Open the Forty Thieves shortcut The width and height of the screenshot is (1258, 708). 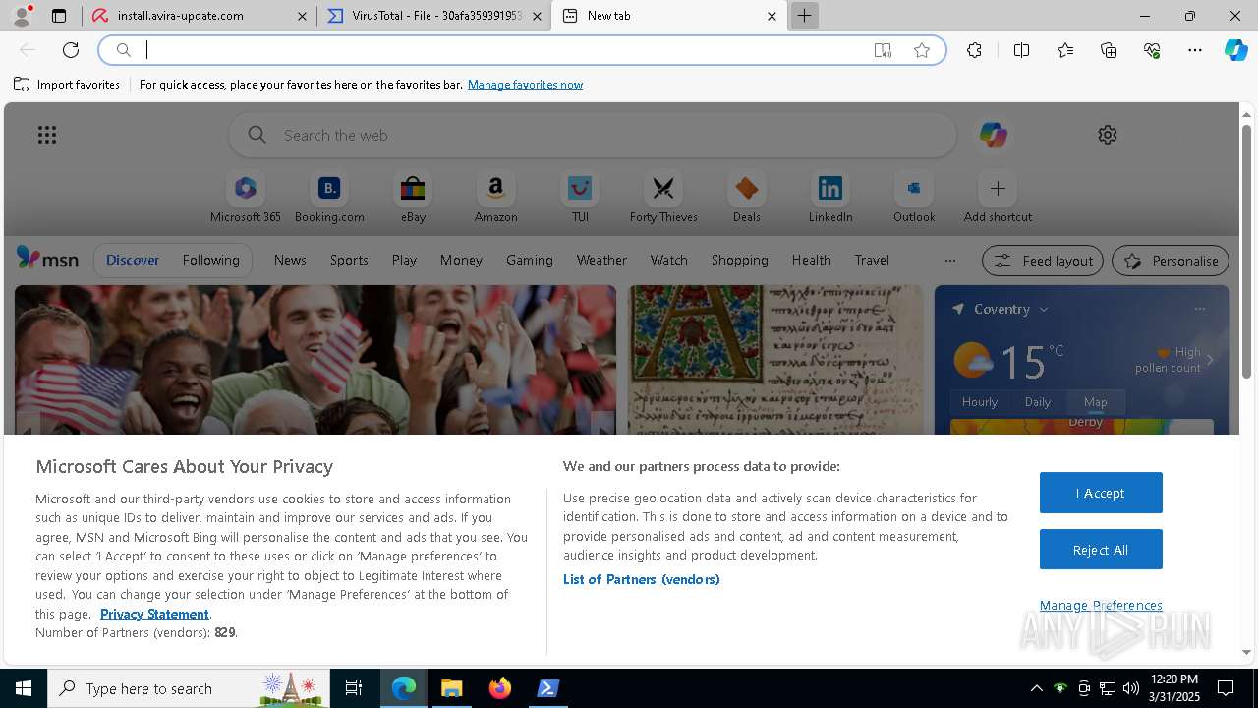[x=663, y=198]
